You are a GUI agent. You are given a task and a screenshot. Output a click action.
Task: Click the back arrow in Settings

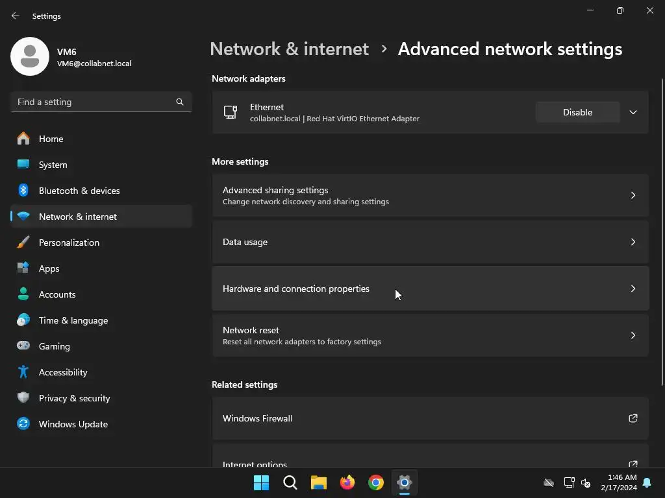coord(16,16)
